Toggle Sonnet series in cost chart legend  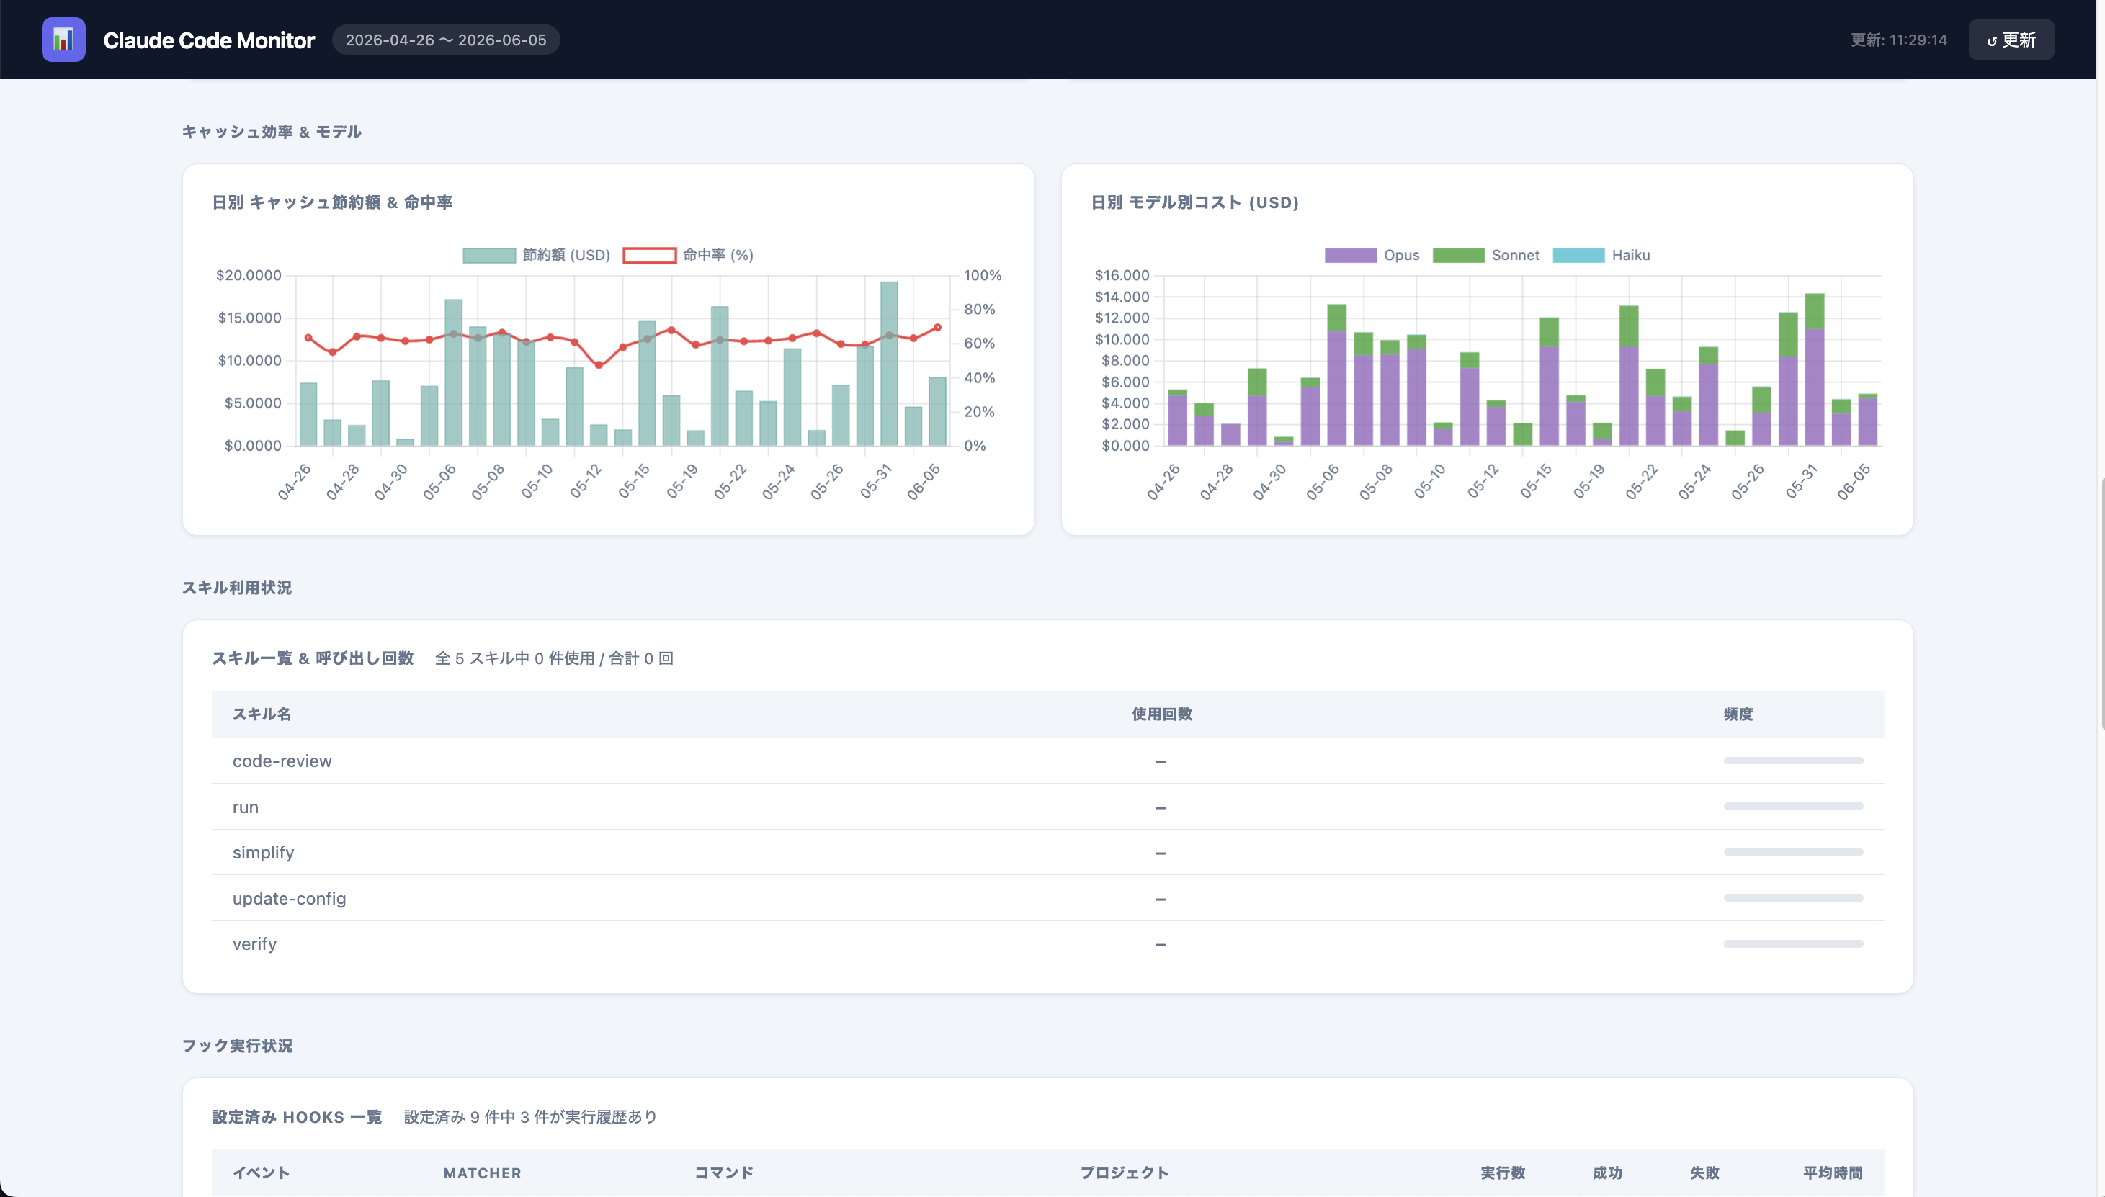(1486, 255)
